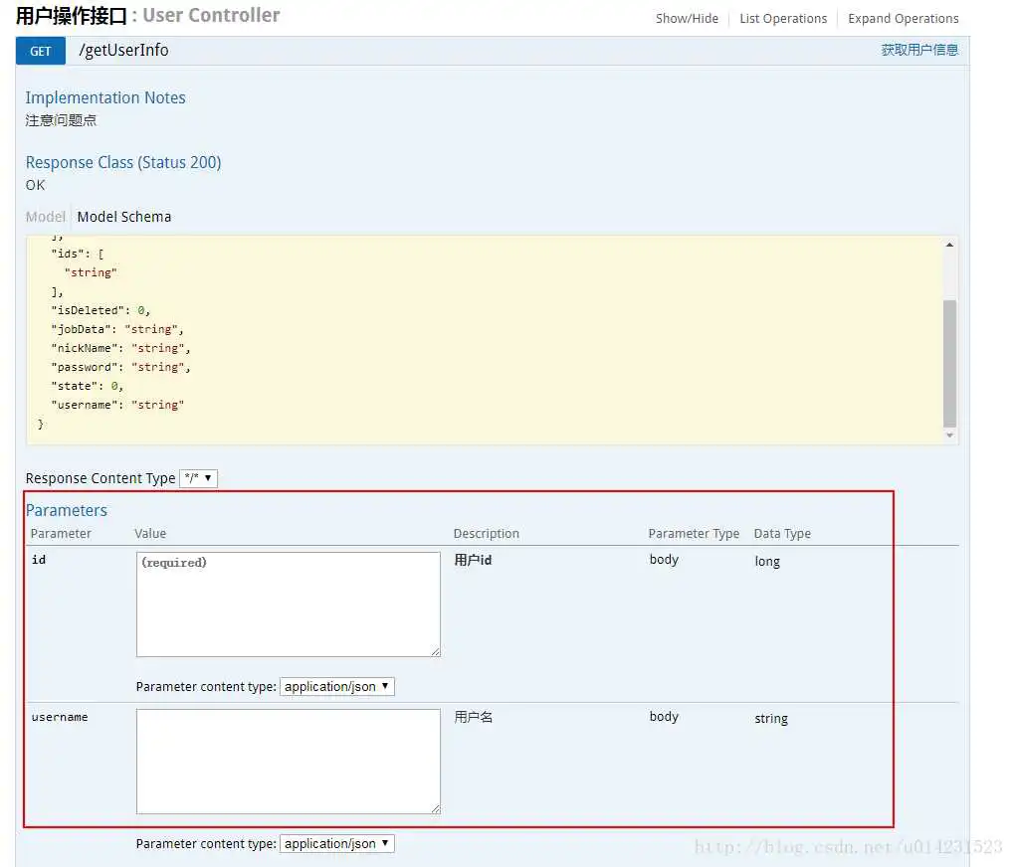Click the "jobData": "string" schema line

[117, 329]
